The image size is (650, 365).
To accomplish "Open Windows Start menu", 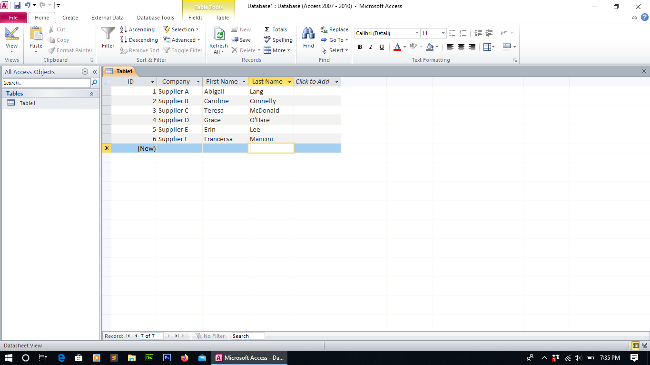I will pos(9,358).
